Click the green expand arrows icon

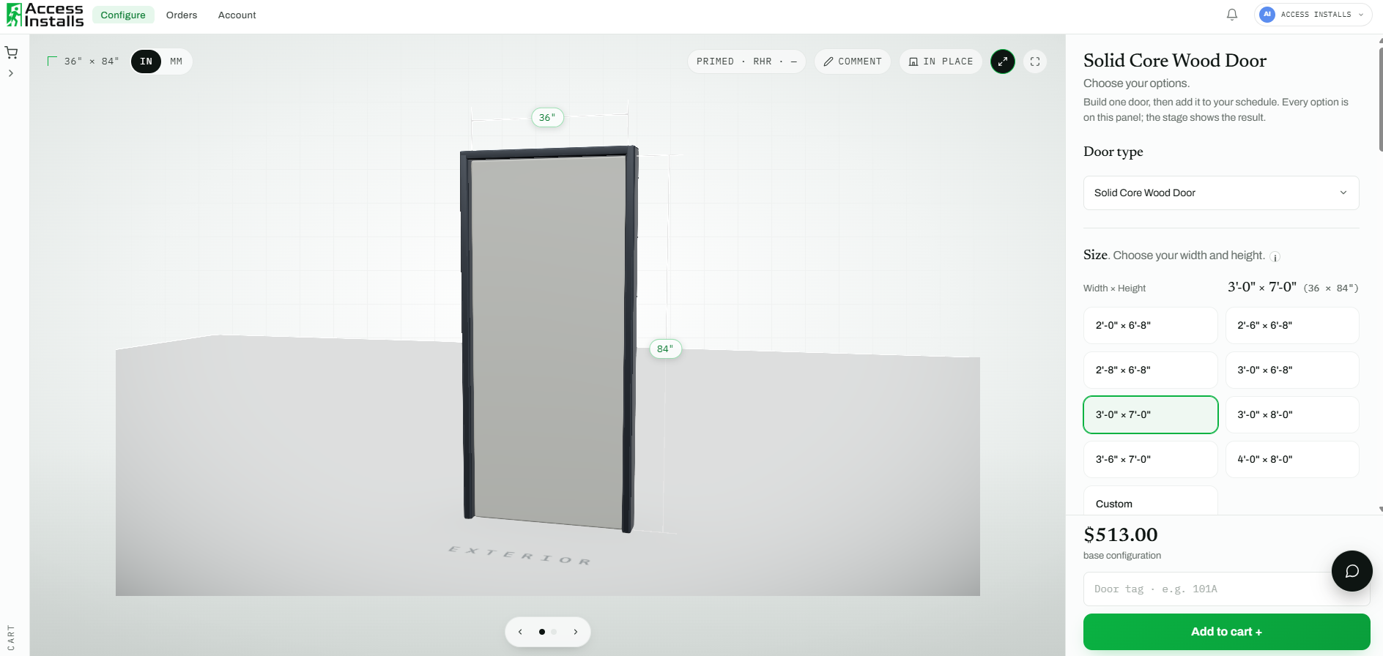tap(1003, 61)
